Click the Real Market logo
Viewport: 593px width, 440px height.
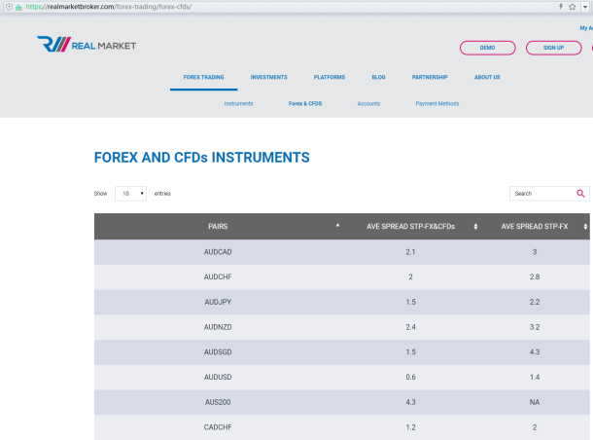tap(87, 44)
